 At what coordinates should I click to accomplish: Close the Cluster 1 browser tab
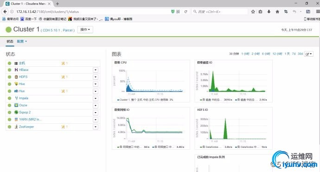coord(49,4)
